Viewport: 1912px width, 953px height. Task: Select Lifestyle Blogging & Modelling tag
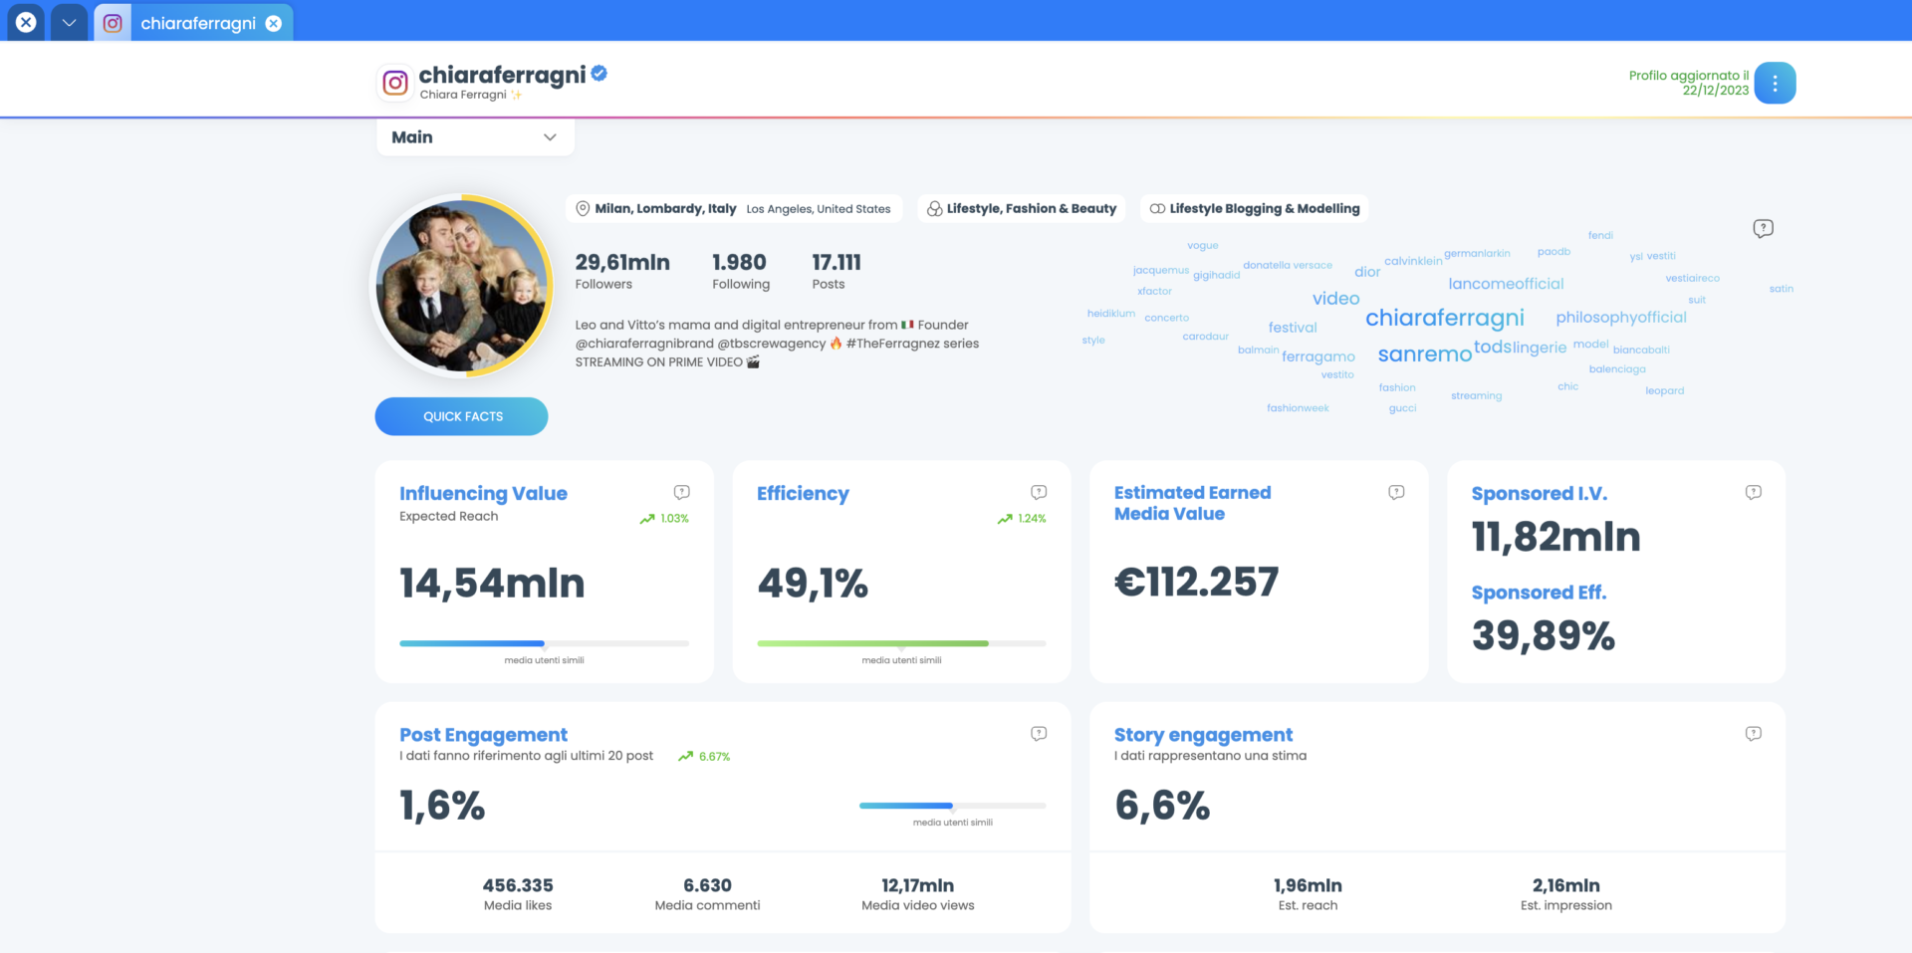point(1255,208)
